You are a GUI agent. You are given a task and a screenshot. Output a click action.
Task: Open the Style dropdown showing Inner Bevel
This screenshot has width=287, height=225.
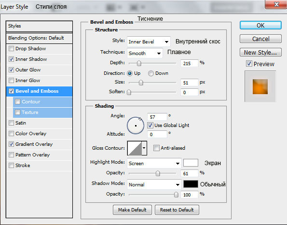pyautogui.click(x=149, y=42)
